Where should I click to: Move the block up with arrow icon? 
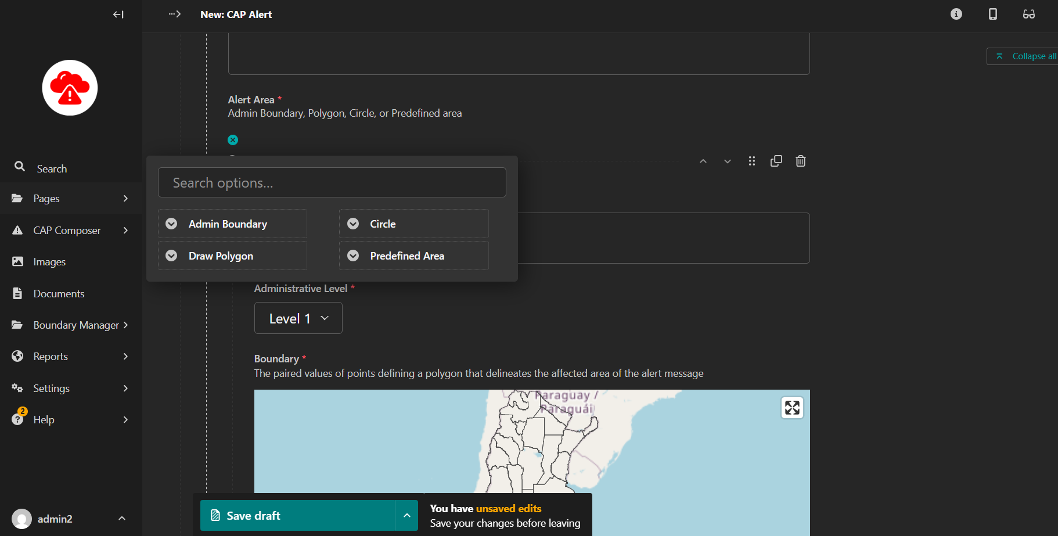pyautogui.click(x=703, y=161)
